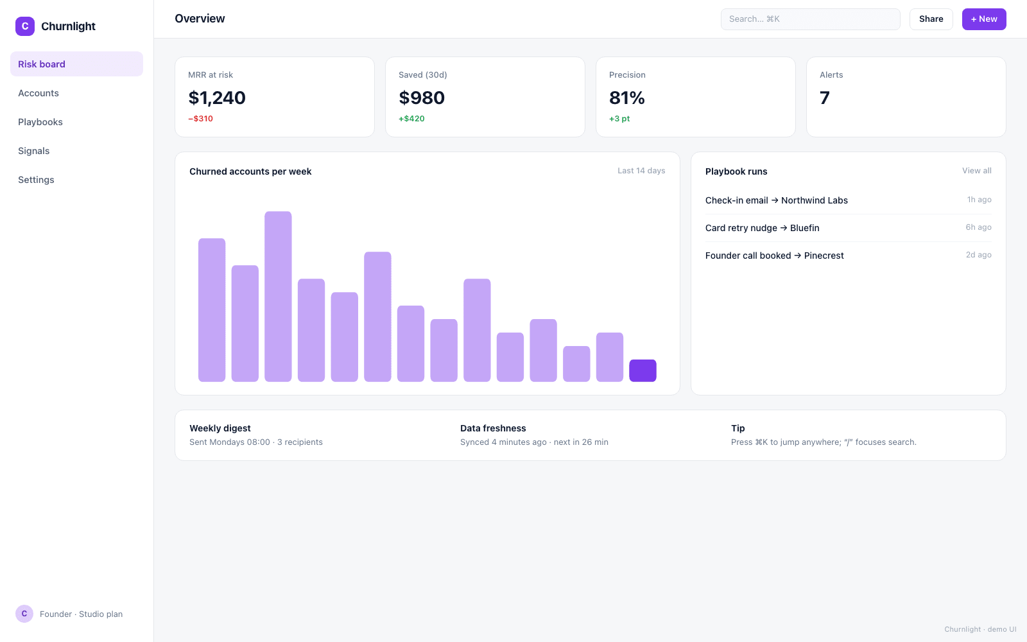Select the dark purple last chart bar
1027x642 pixels.
pos(643,370)
